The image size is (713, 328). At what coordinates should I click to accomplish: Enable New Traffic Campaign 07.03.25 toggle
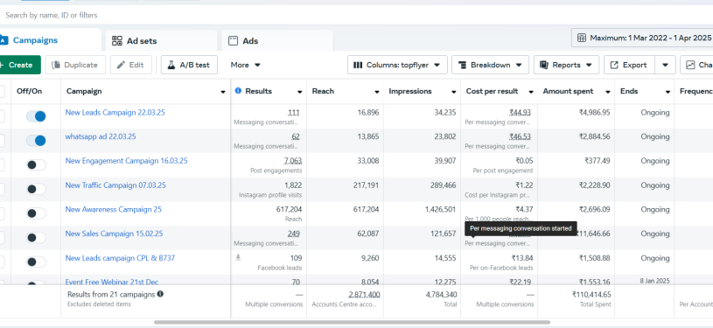pyautogui.click(x=36, y=189)
